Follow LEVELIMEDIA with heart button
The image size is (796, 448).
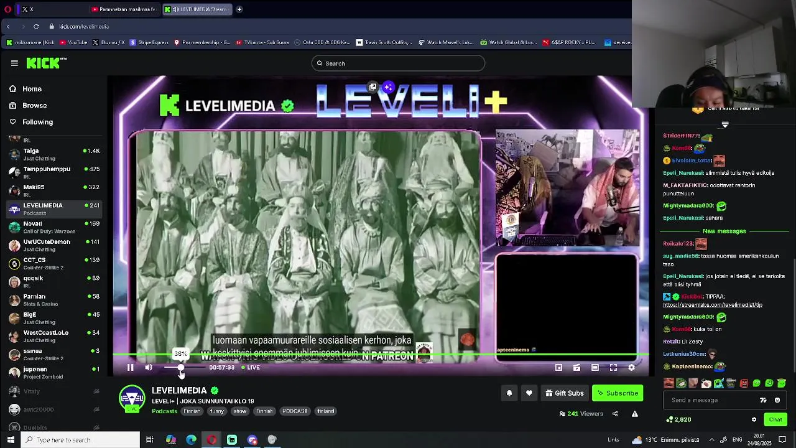click(x=529, y=393)
